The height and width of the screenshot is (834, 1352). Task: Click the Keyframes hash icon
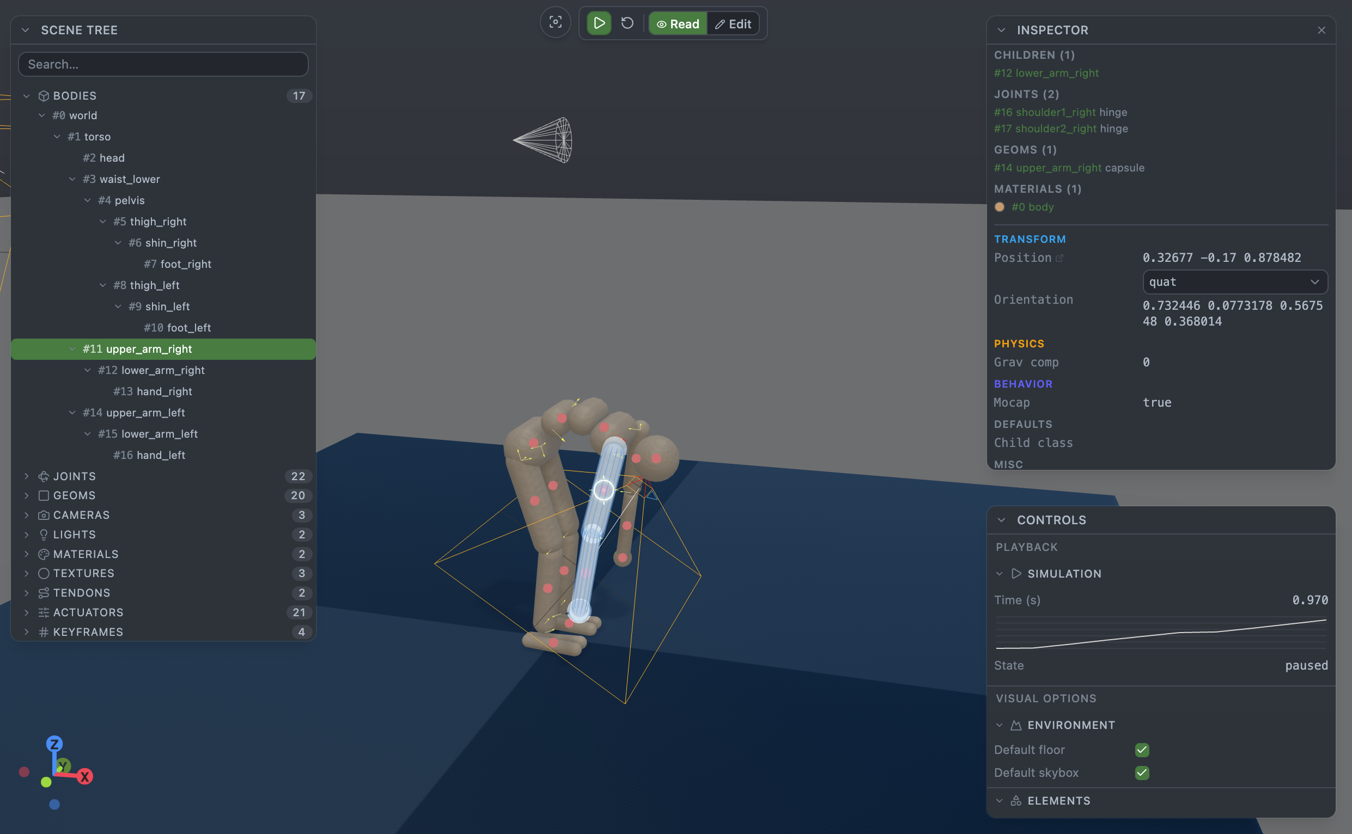coord(44,632)
